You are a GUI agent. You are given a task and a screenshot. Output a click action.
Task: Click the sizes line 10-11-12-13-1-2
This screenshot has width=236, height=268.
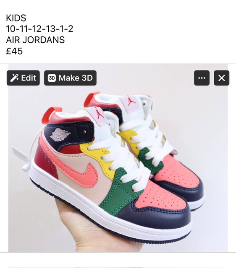point(39,29)
